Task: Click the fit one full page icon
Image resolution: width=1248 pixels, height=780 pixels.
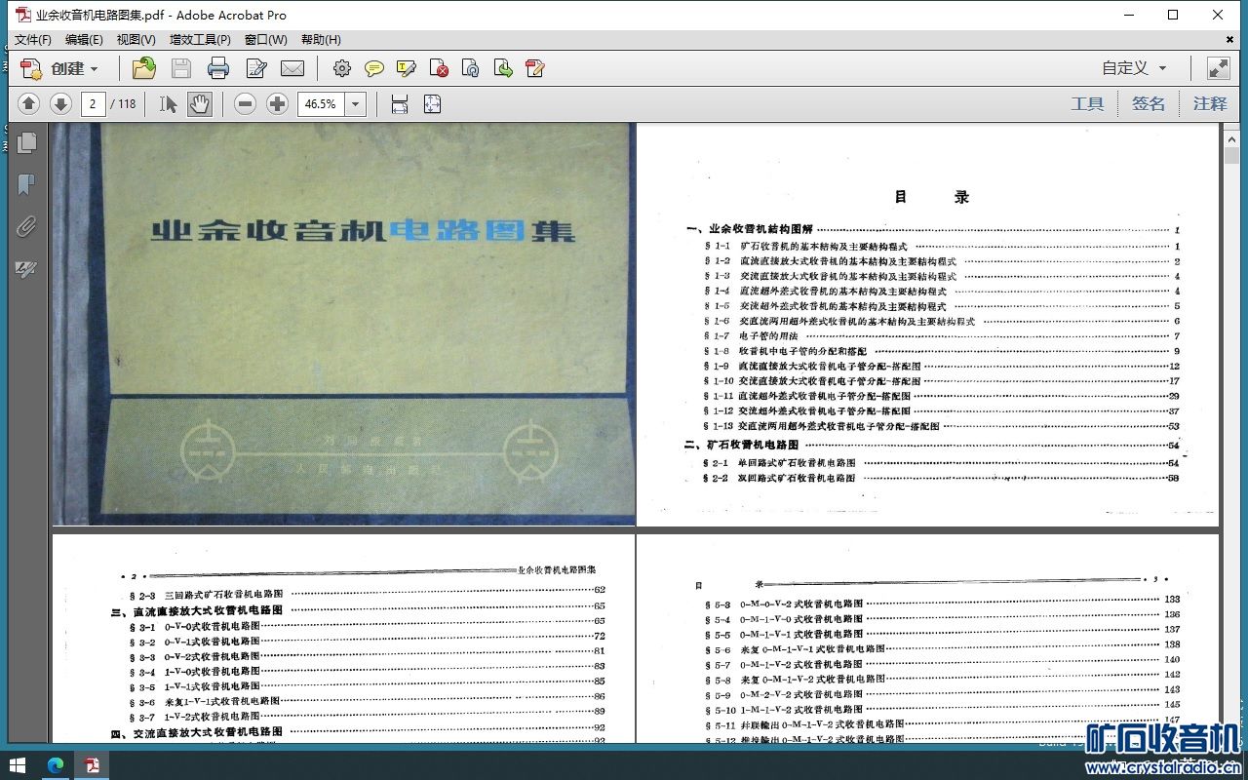Action: [x=432, y=103]
